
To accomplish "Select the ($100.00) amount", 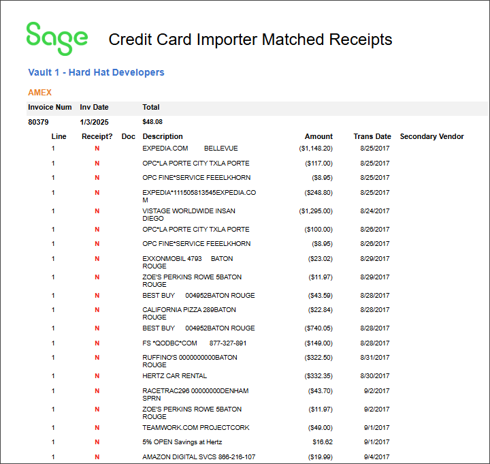I will (318, 230).
